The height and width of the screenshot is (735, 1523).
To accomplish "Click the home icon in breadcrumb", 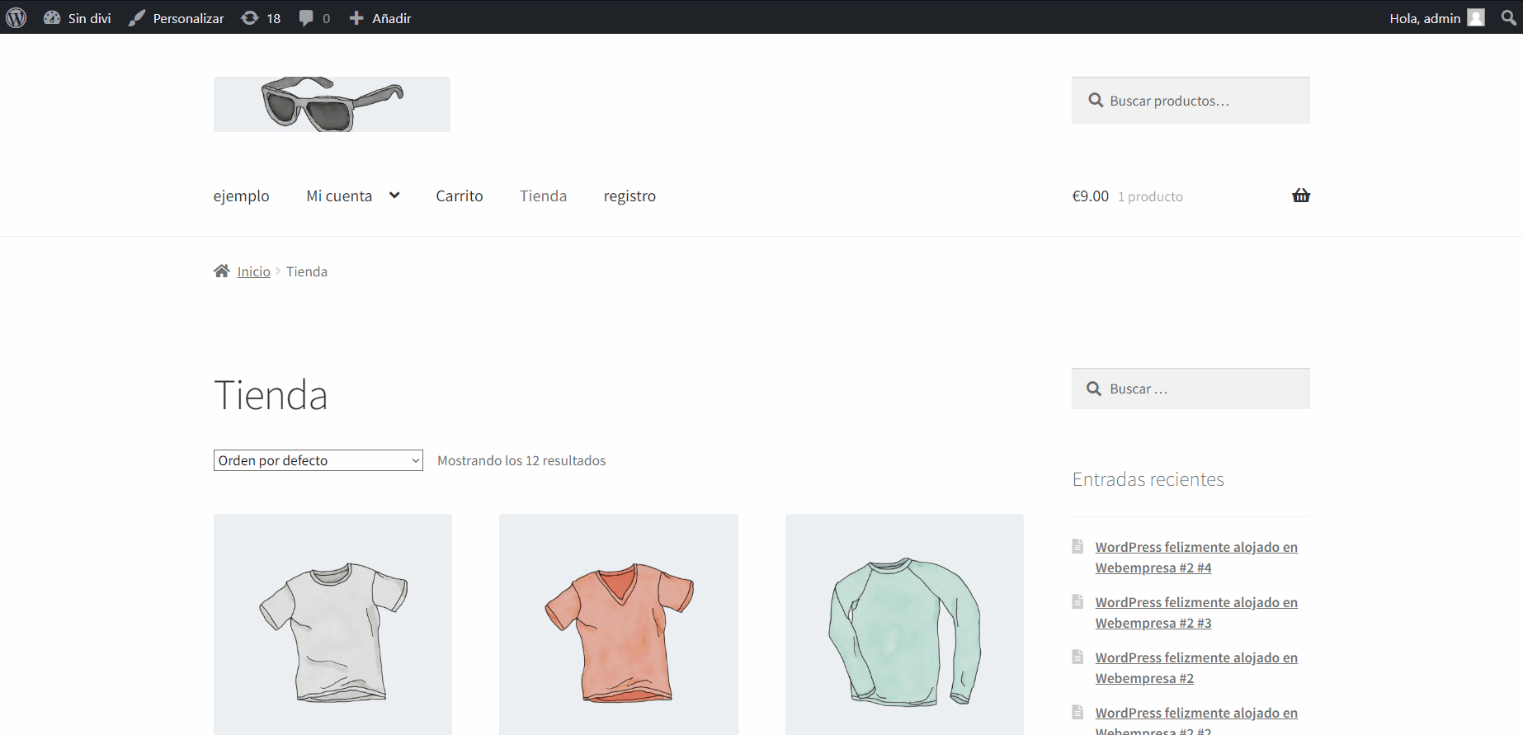I will (x=221, y=271).
